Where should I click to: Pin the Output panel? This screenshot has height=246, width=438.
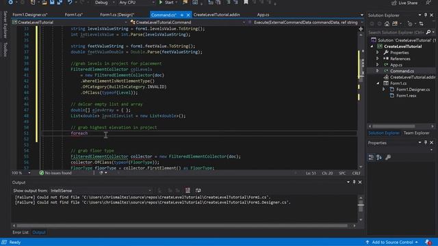(354, 182)
